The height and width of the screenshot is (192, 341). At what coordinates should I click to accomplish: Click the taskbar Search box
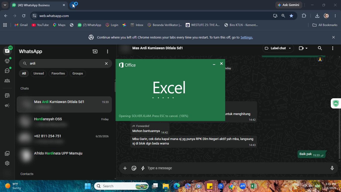coord(121,186)
